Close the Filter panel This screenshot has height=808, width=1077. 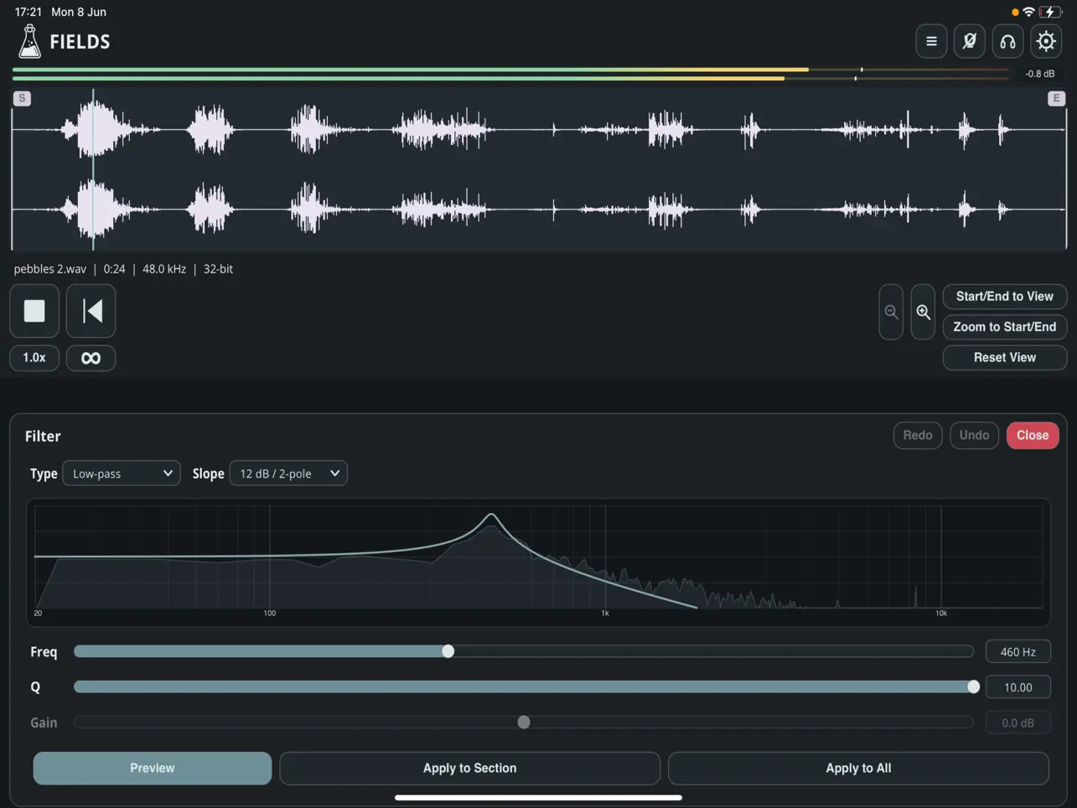click(x=1033, y=435)
